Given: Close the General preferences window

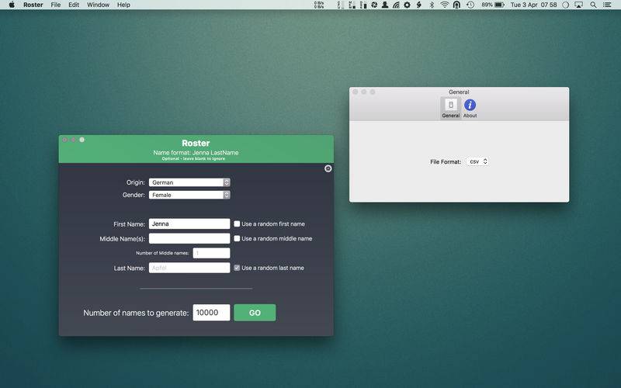Looking at the screenshot, I should [x=356, y=92].
